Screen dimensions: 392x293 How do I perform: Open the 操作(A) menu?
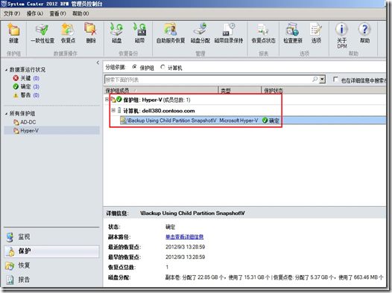[35, 13]
